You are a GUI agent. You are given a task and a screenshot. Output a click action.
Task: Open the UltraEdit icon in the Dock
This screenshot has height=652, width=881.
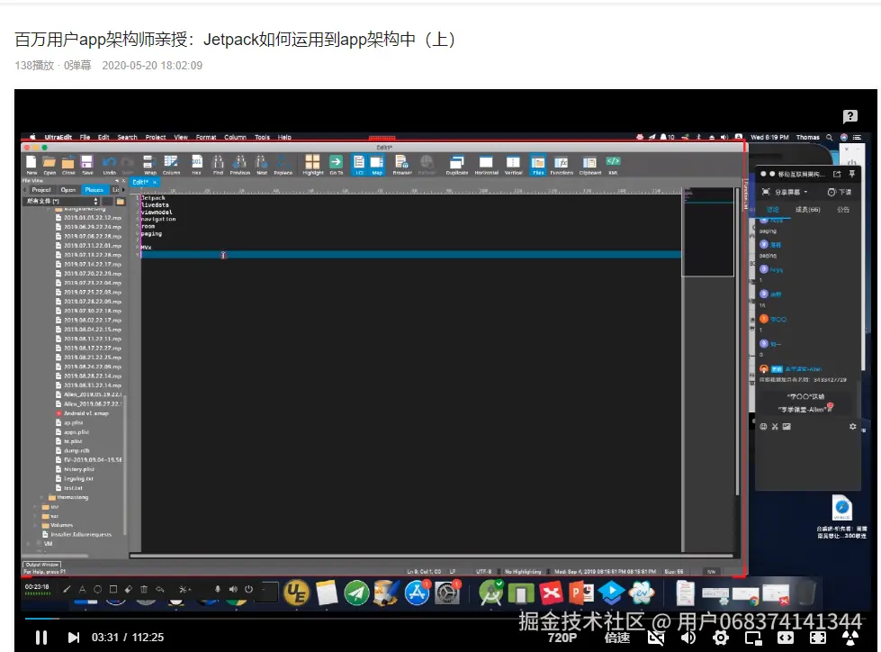296,593
